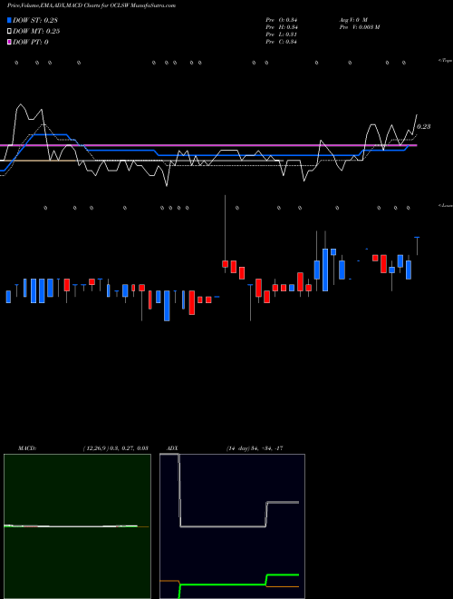The image size is (453, 599).
Task: Click the 0.23 price label on line chart
Action: point(424,126)
